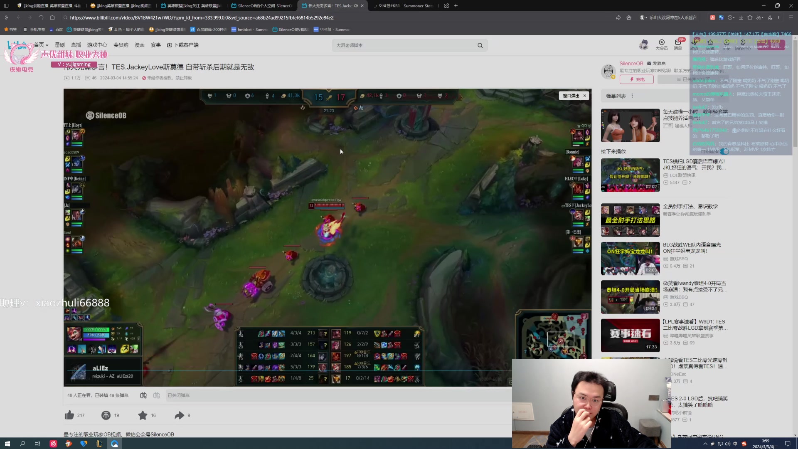Viewport: 798px width, 449px height.
Task: Open the 百度翻译 bookmark
Action: click(x=208, y=30)
